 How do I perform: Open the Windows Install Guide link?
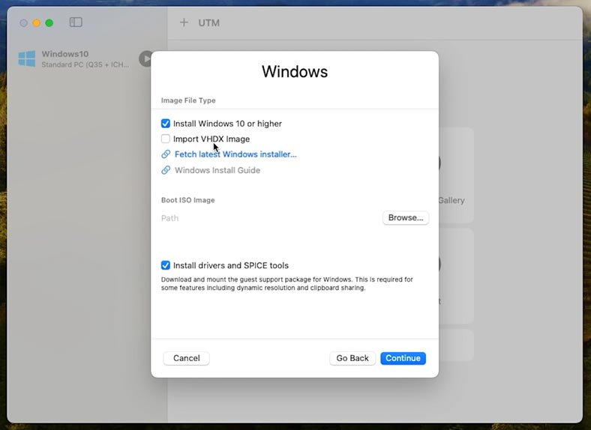click(x=217, y=170)
